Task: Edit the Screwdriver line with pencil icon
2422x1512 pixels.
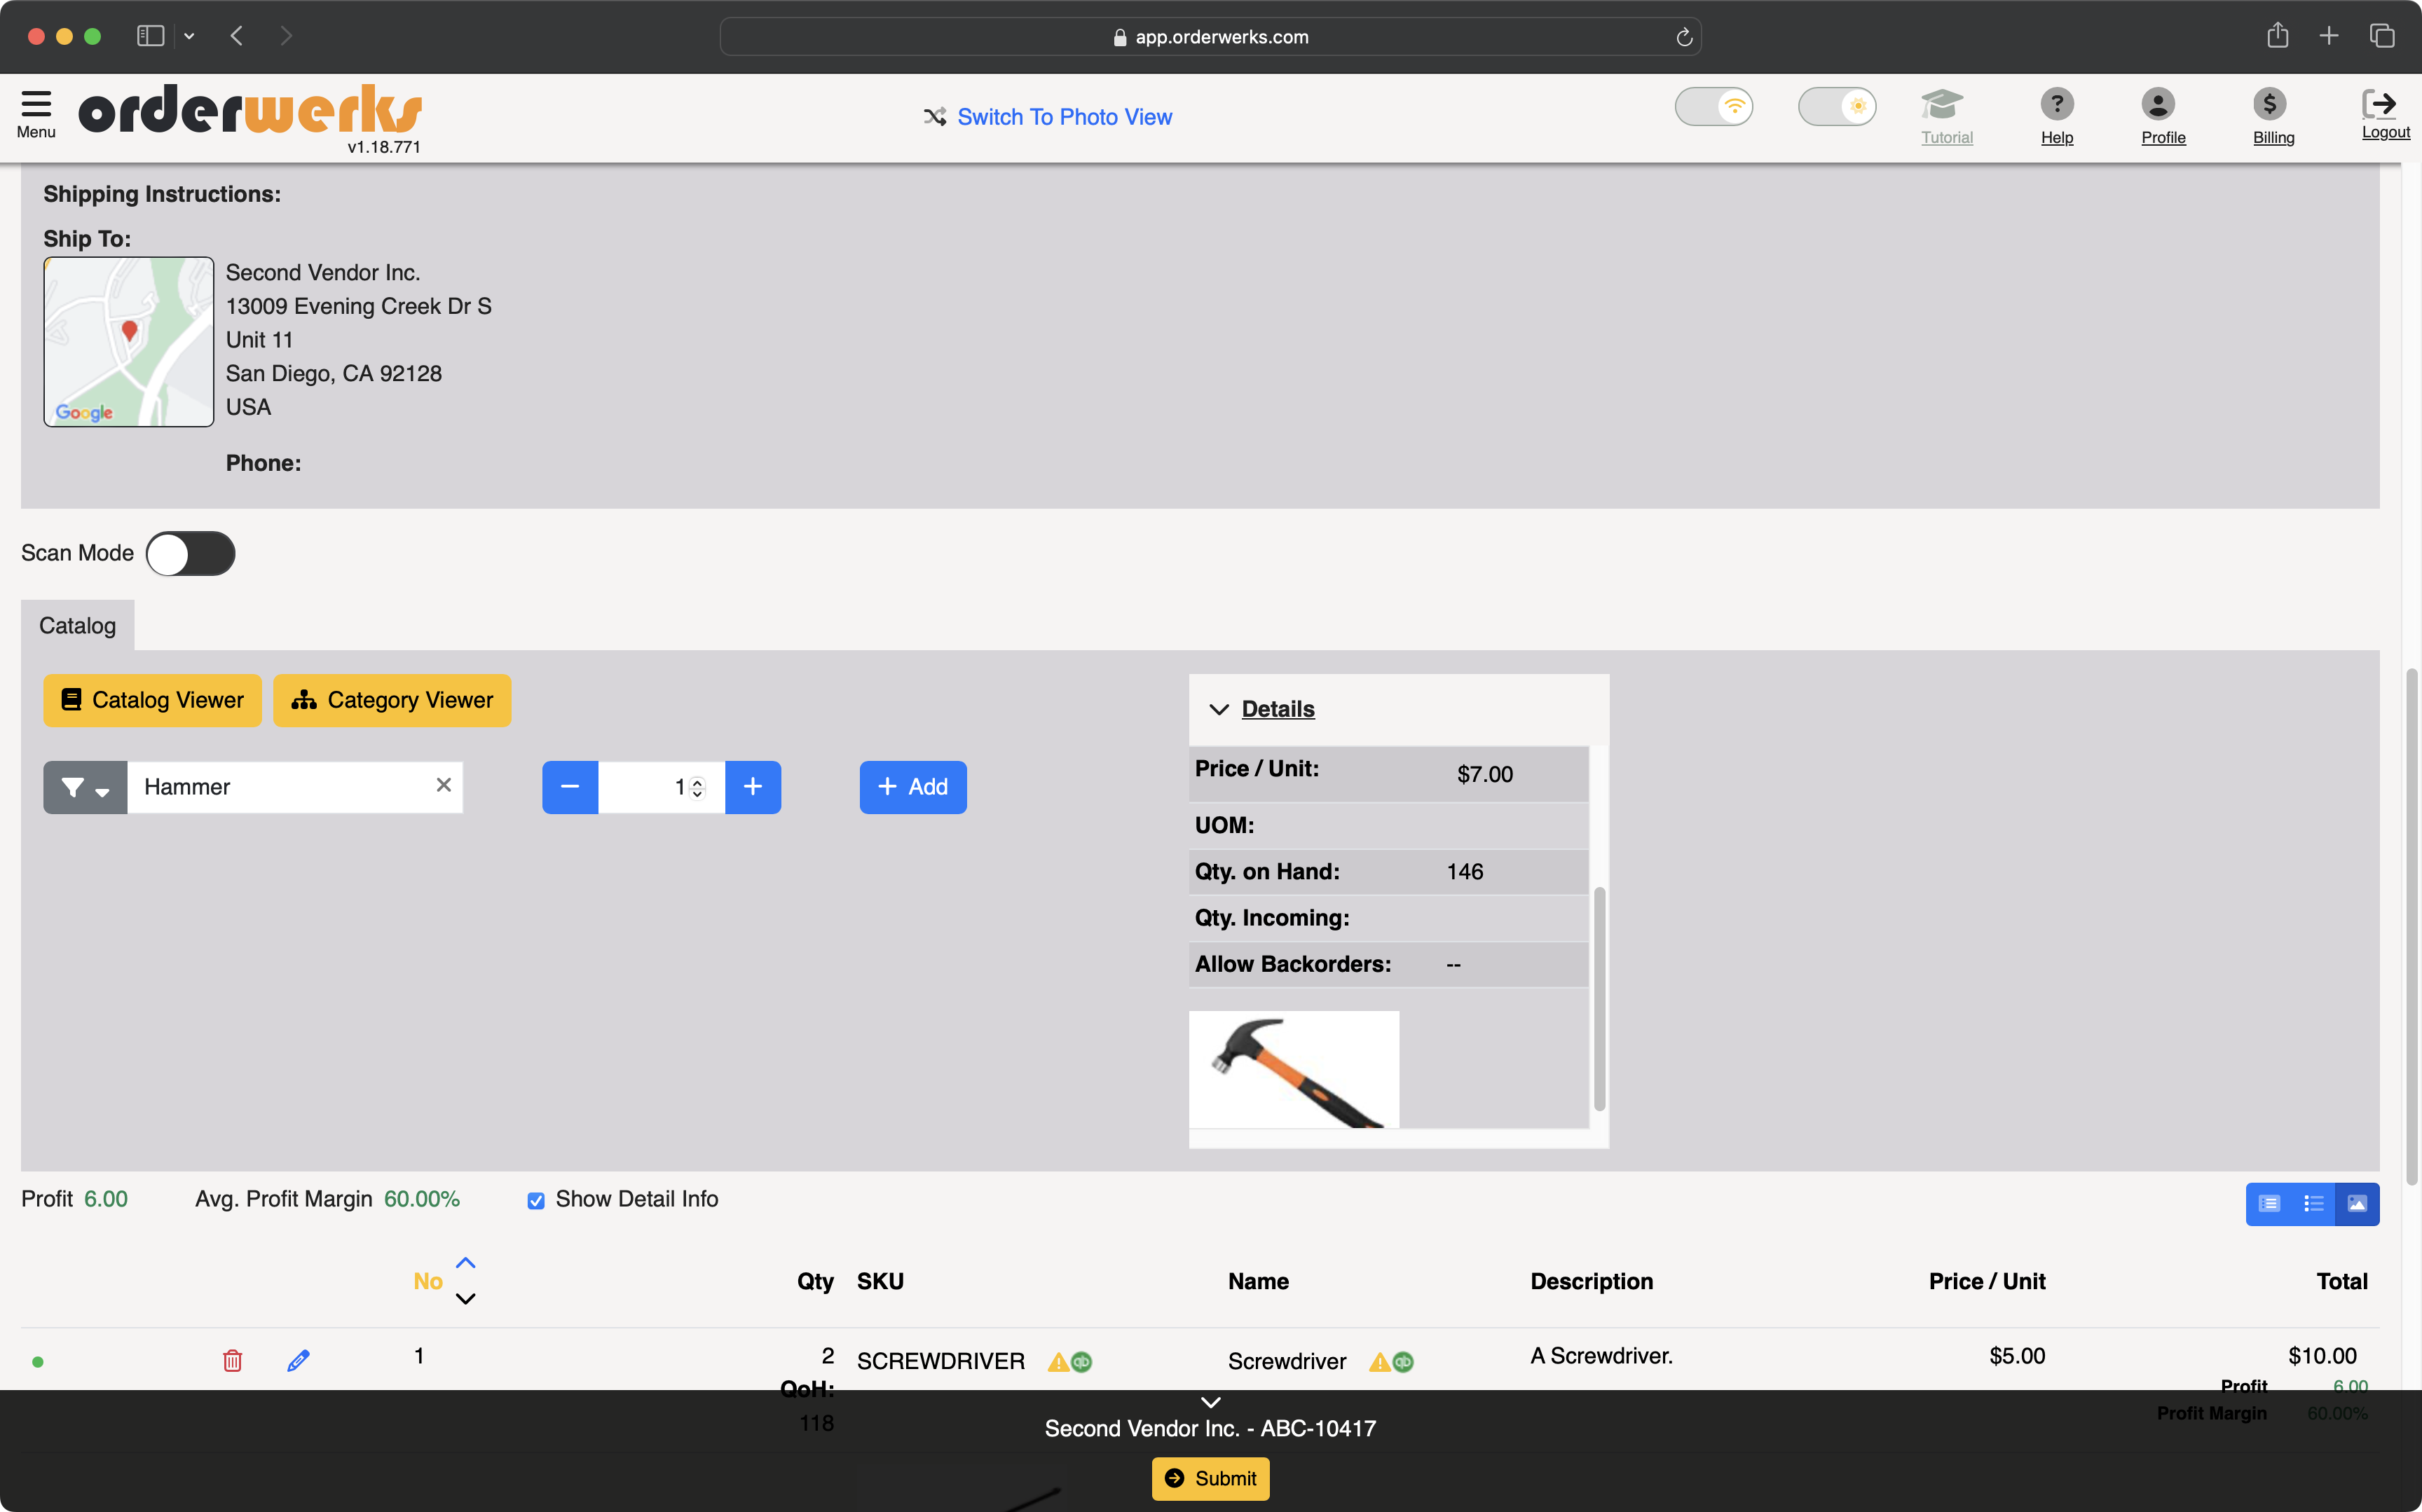Action: tap(298, 1360)
